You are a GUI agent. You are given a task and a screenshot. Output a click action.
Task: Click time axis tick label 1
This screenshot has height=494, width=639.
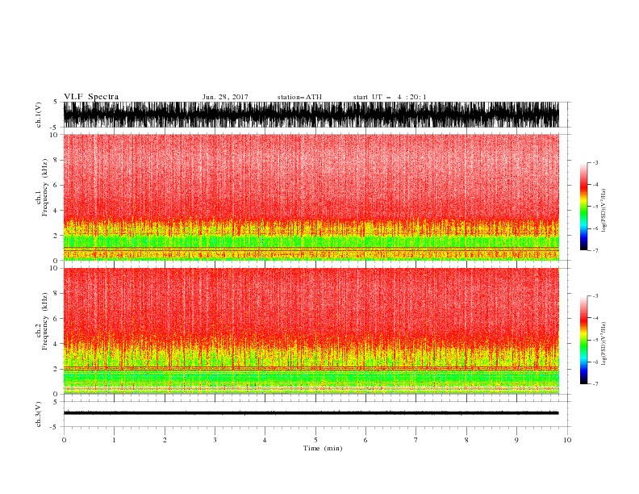pos(114,440)
